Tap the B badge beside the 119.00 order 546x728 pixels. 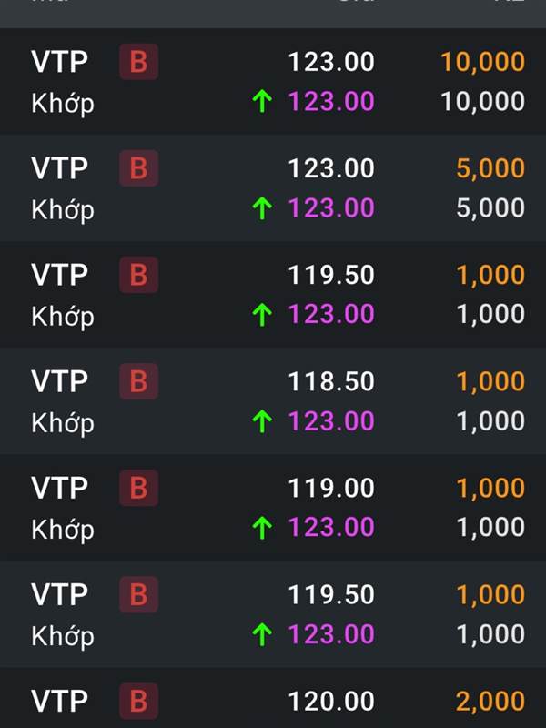pos(139,488)
